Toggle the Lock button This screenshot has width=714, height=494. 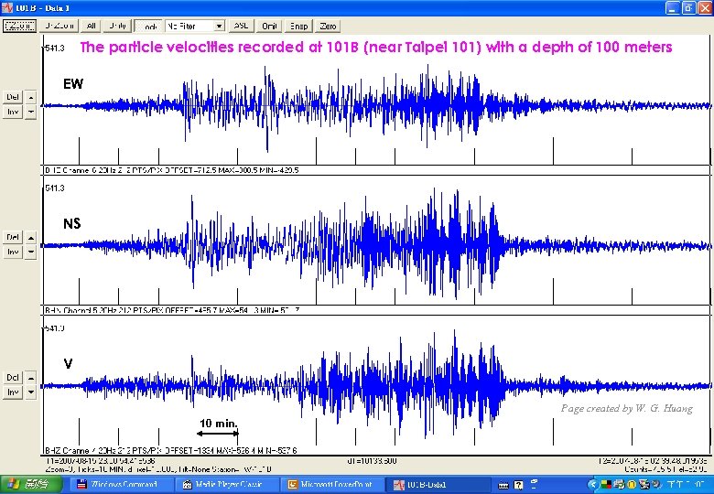[x=148, y=27]
